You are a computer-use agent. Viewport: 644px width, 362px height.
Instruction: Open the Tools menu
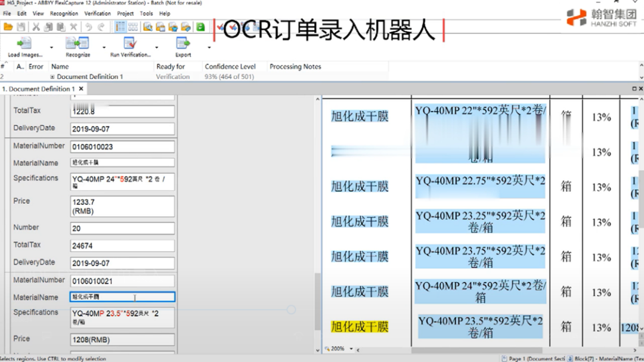click(146, 14)
